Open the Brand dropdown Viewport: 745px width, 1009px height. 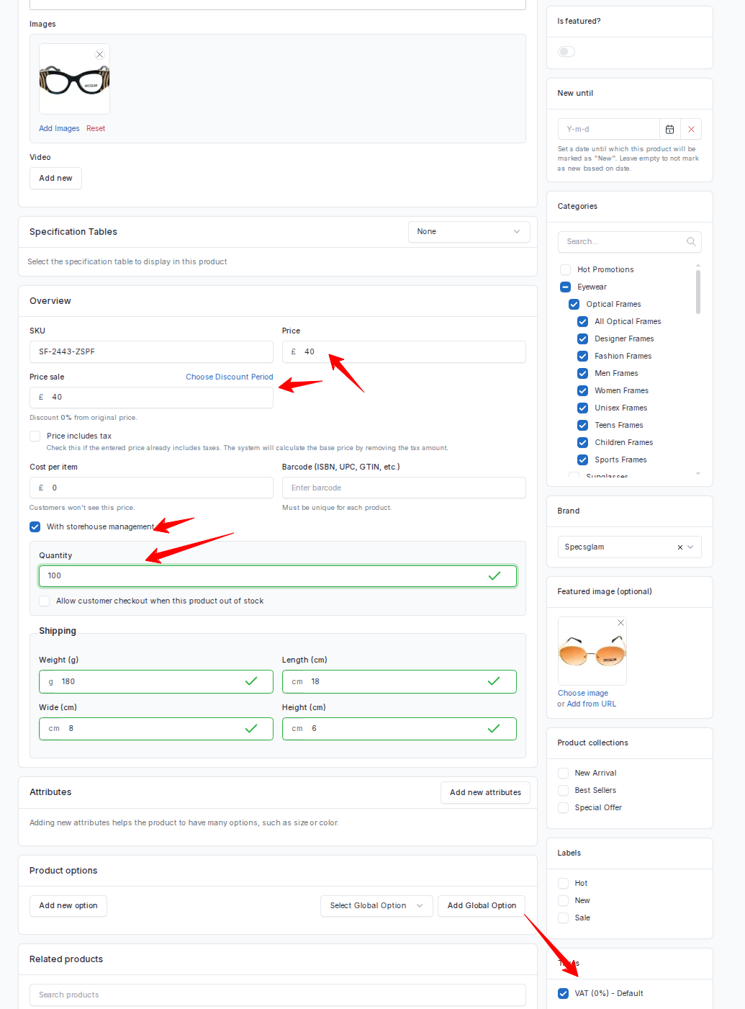click(x=629, y=547)
